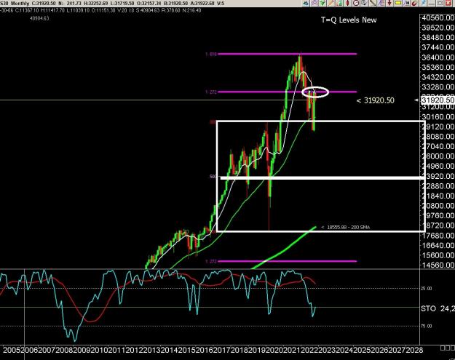Click the green up-down arrows toolbar icon
Screen dimensions: 455x360
323,3
